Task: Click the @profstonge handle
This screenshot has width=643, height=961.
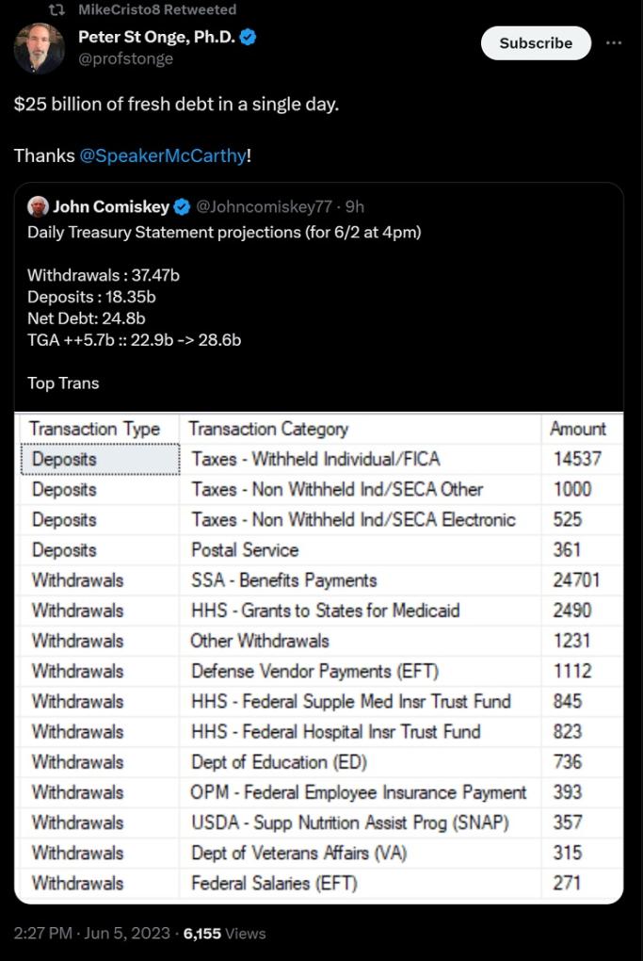Action: pyautogui.click(x=125, y=58)
